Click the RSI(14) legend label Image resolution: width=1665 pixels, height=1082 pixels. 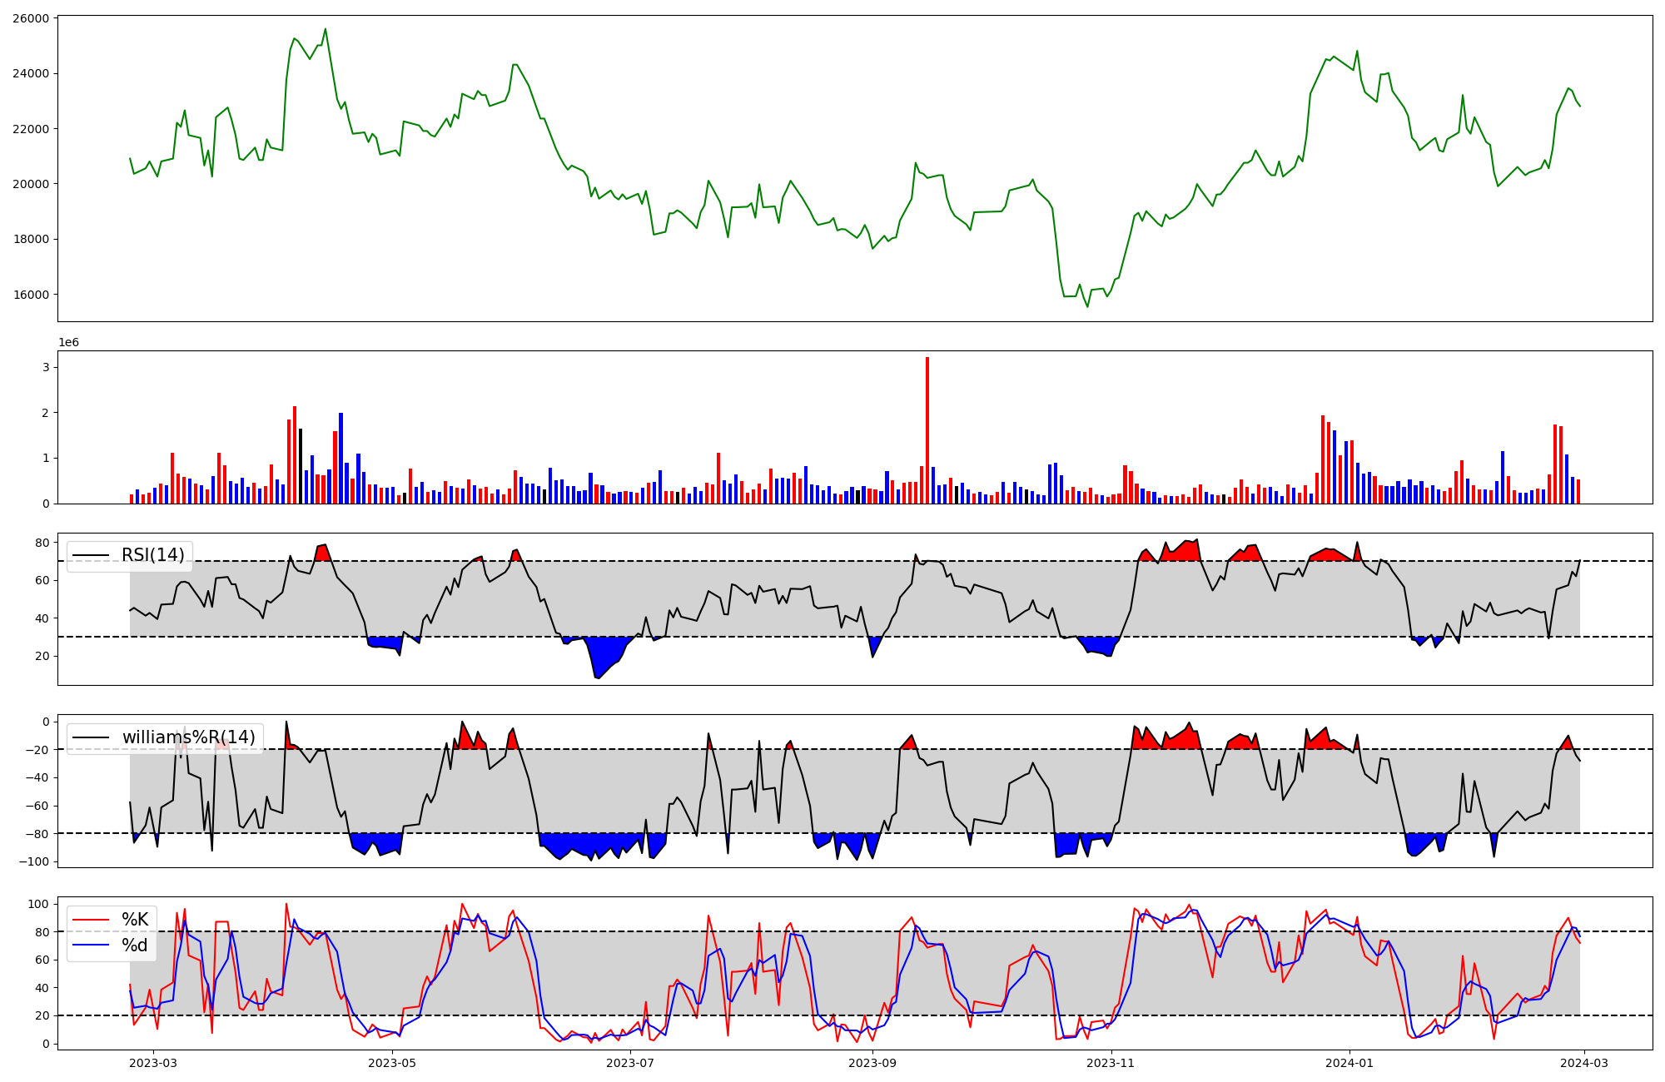[153, 555]
